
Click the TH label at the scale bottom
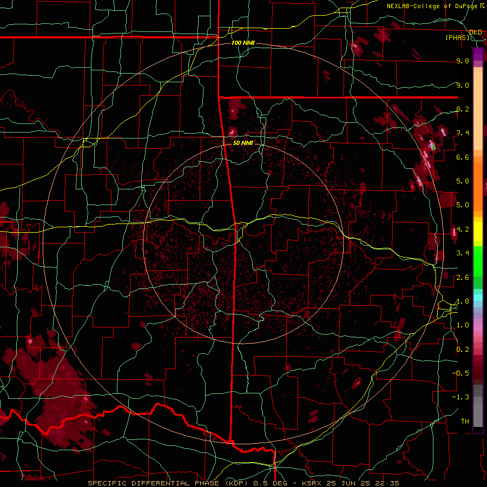(465, 422)
